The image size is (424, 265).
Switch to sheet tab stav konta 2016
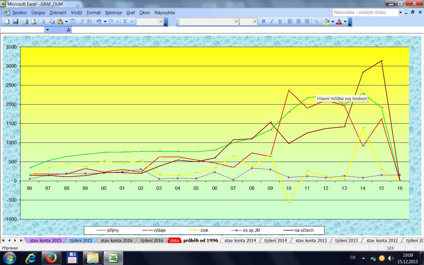point(117,241)
